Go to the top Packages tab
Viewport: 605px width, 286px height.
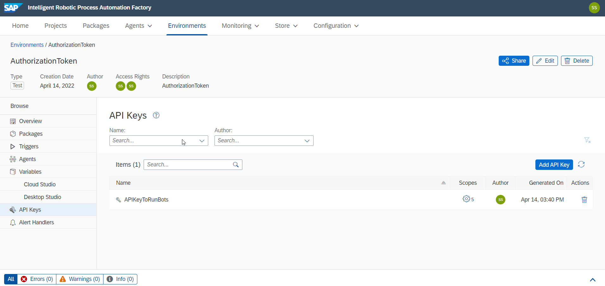click(x=96, y=26)
